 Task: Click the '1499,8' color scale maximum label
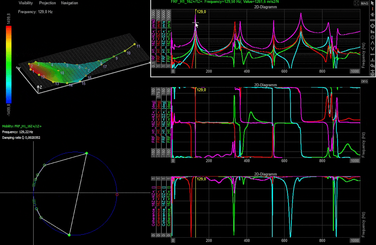click(x=9, y=19)
